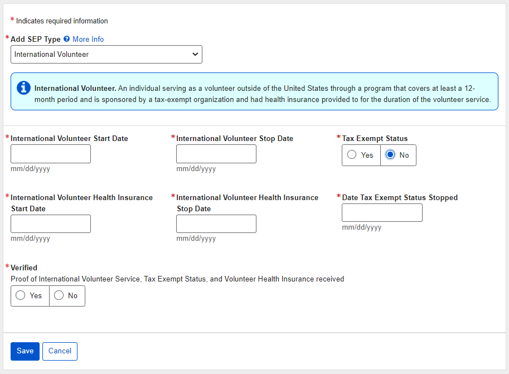Click the Verified field label

(24, 268)
